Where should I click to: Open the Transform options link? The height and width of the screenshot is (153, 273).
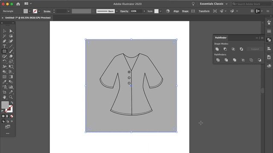click(x=204, y=11)
